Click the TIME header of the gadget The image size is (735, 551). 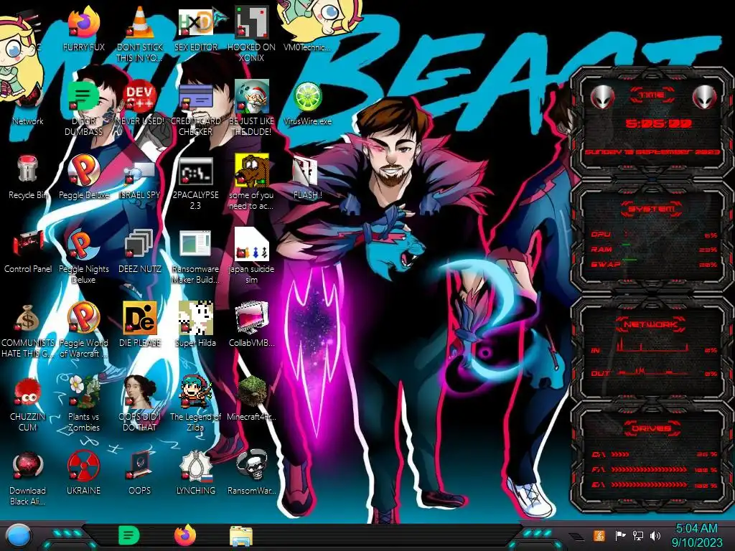point(652,95)
